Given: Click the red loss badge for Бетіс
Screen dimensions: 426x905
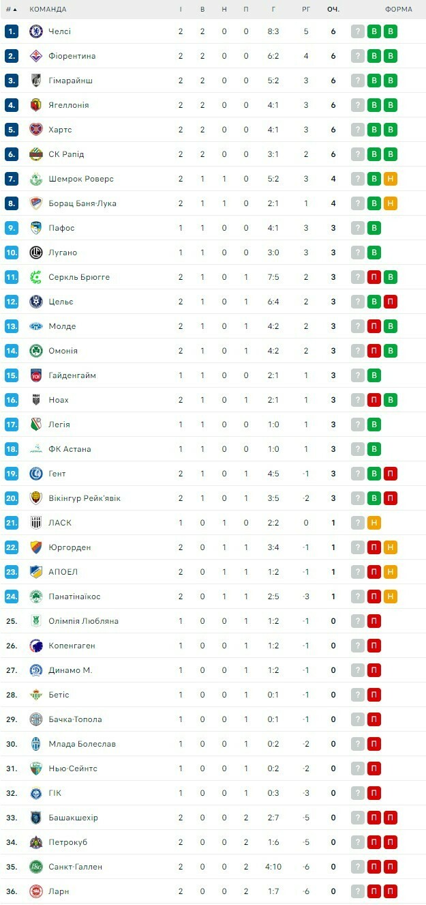Looking at the screenshot, I should (374, 695).
